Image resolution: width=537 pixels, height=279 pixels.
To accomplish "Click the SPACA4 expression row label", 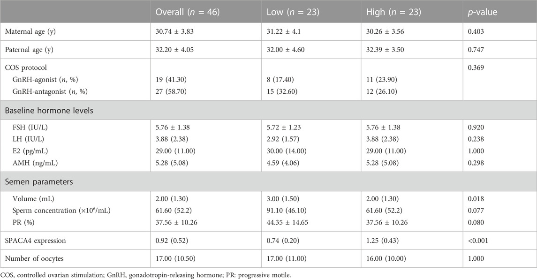I will (35, 241).
